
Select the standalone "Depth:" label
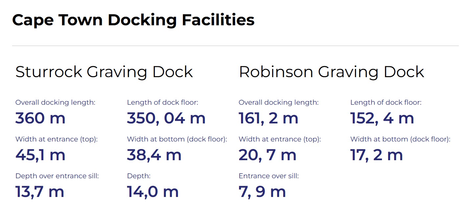[x=139, y=176]
